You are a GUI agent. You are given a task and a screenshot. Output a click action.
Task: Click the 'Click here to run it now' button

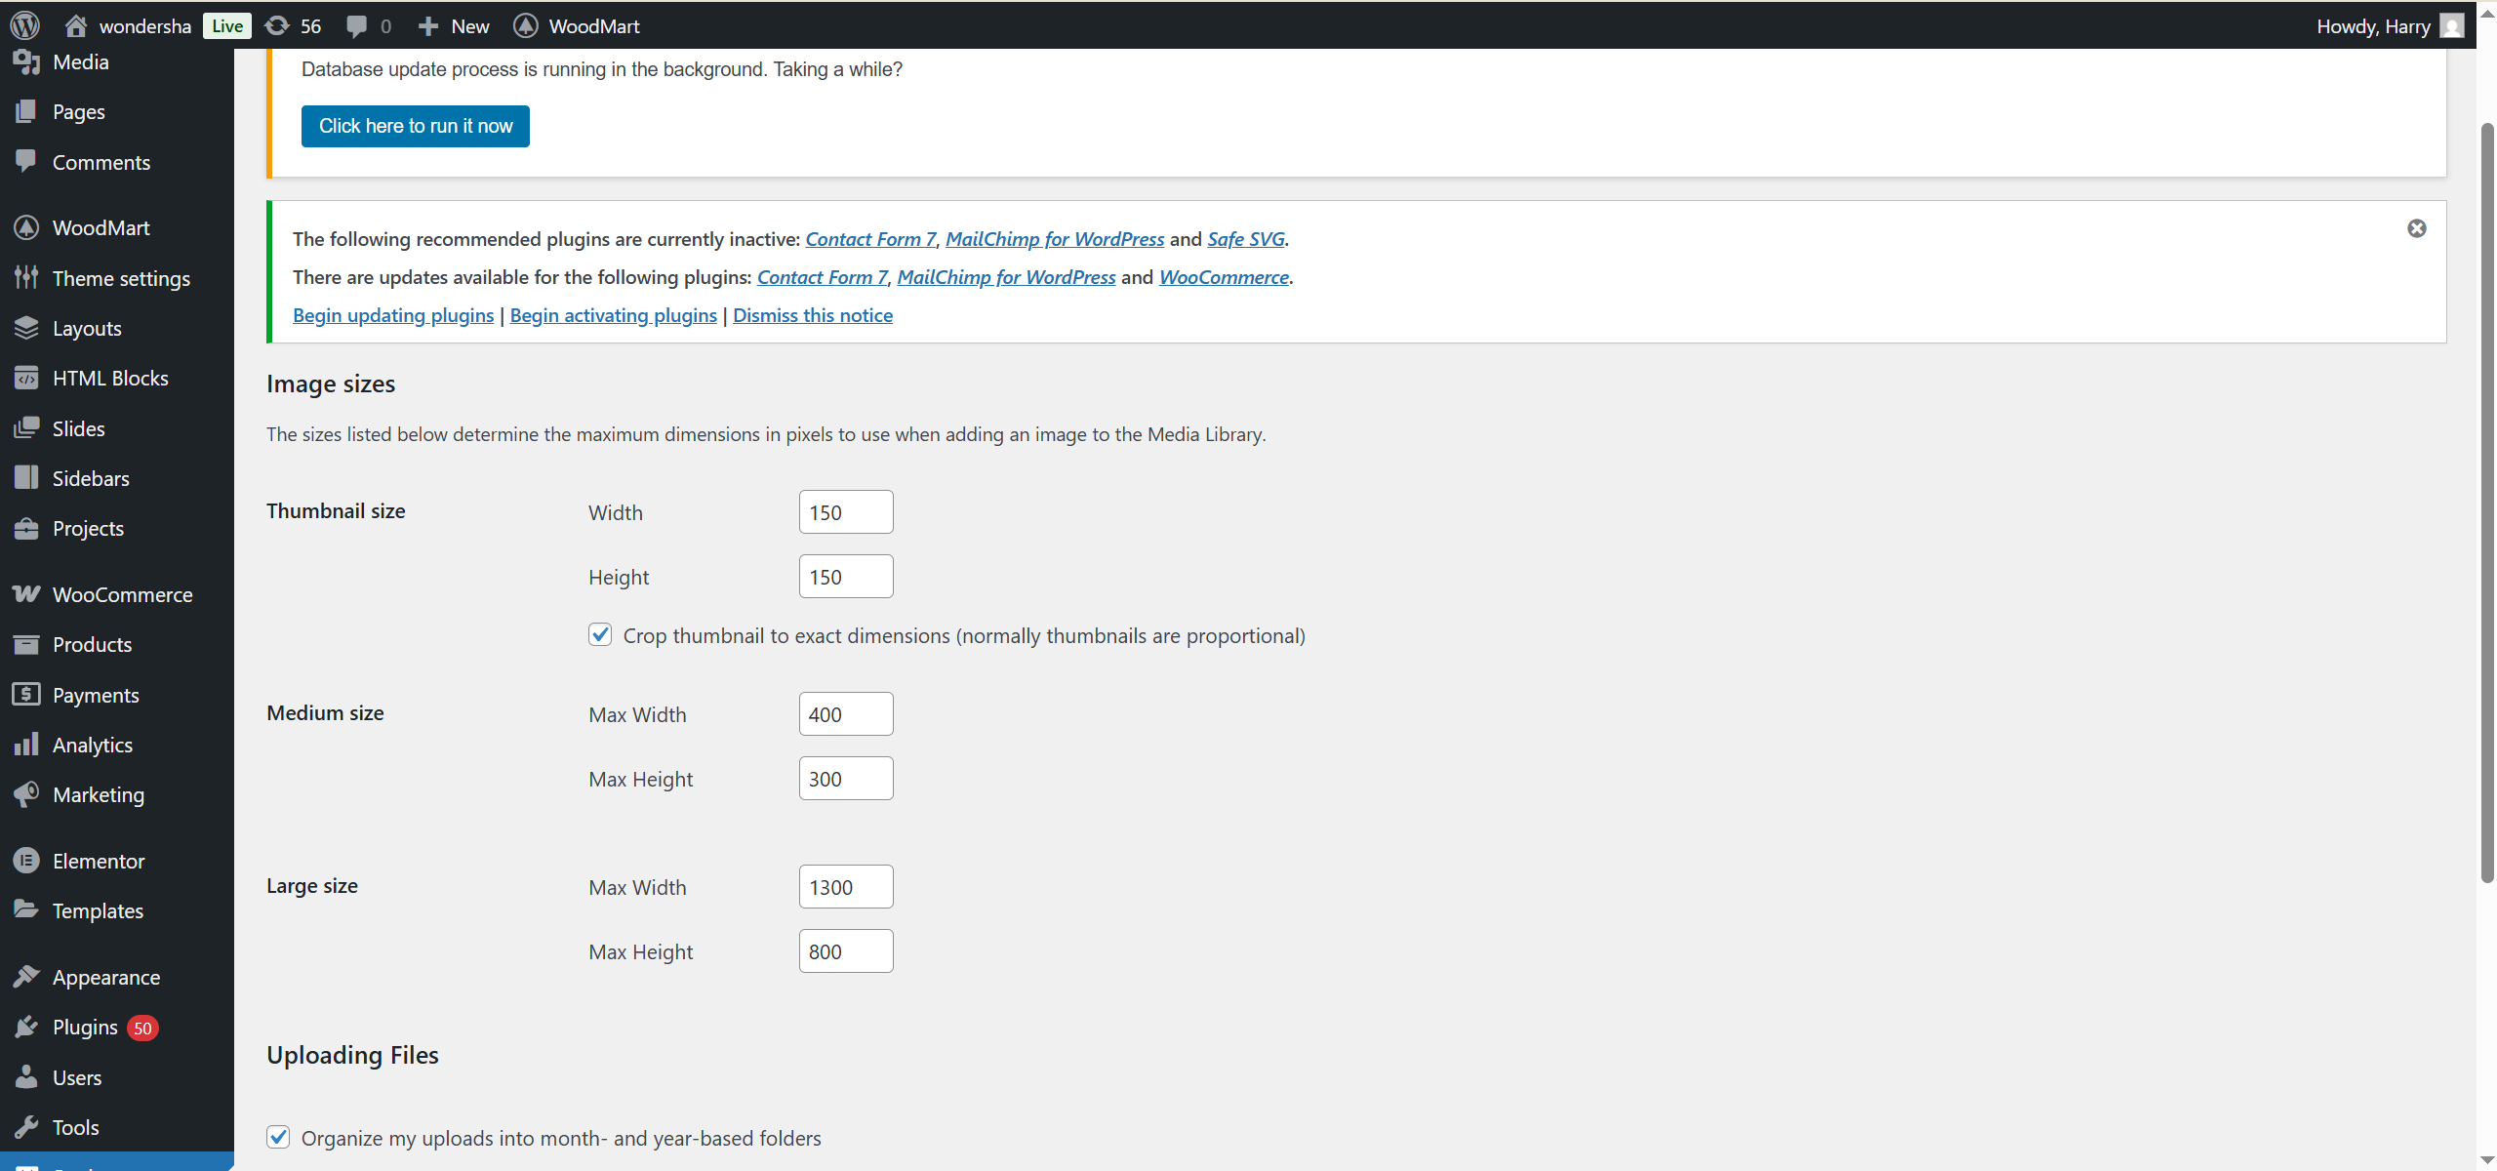click(415, 125)
